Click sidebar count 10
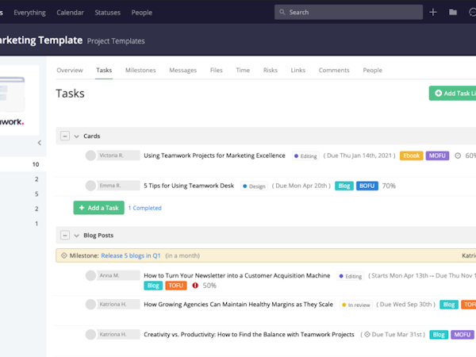 click(36, 164)
